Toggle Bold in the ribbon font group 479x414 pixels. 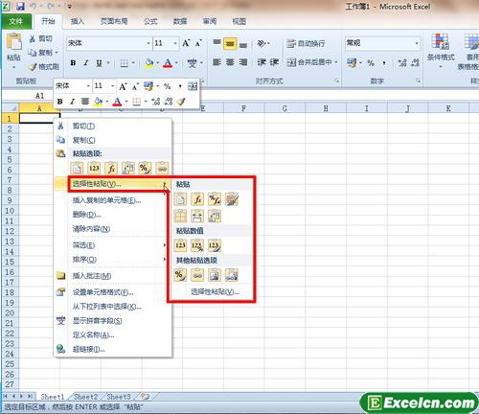pyautogui.click(x=73, y=63)
